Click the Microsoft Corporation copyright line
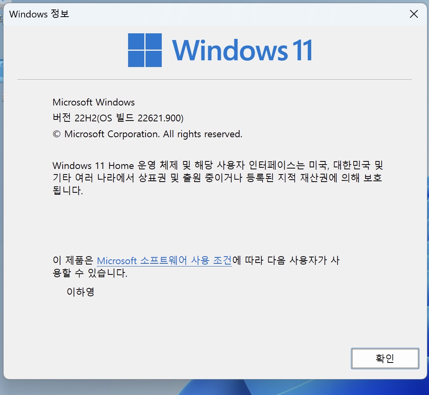This screenshot has width=429, height=395. 147,134
